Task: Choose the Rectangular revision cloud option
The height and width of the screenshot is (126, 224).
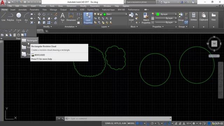Action: coord(29,41)
